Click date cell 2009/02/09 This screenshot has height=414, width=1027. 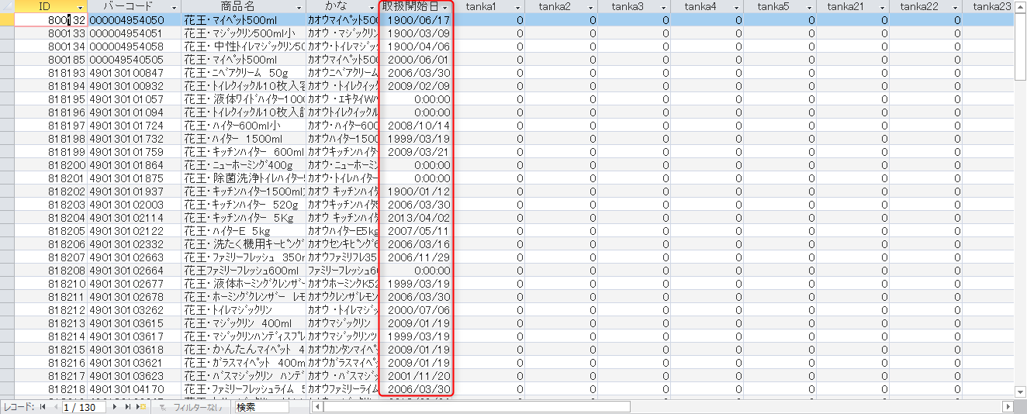click(x=416, y=86)
